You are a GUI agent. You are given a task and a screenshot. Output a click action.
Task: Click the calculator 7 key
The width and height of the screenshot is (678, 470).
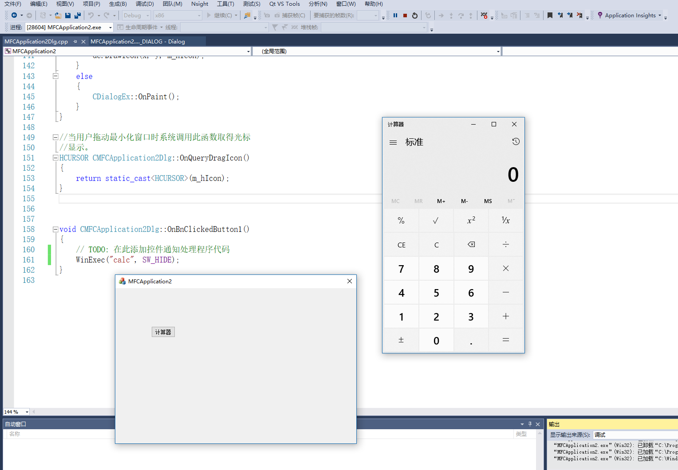click(x=401, y=269)
